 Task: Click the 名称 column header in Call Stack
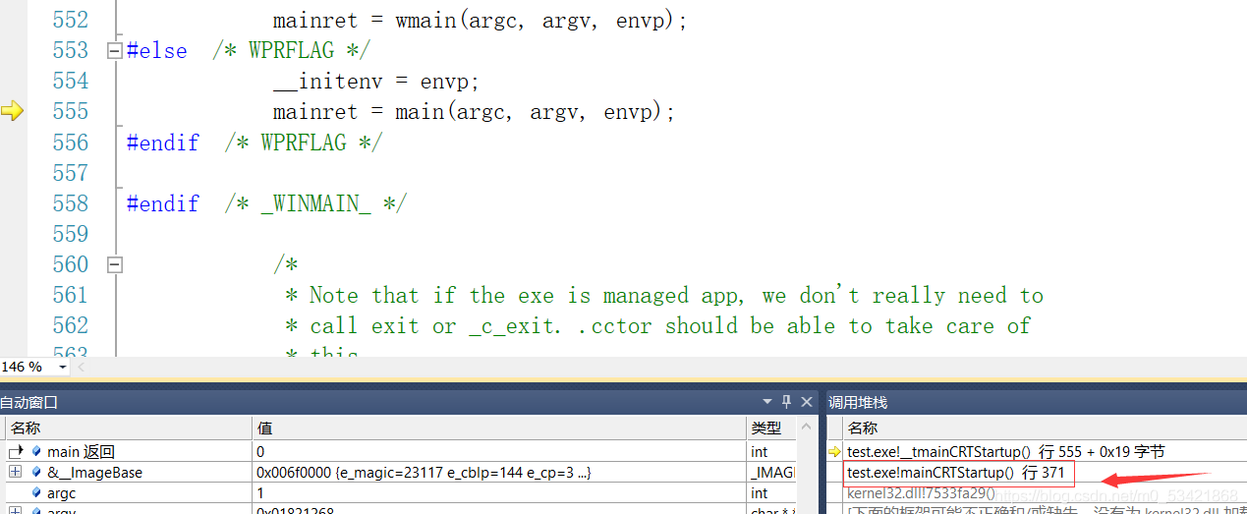point(1045,428)
